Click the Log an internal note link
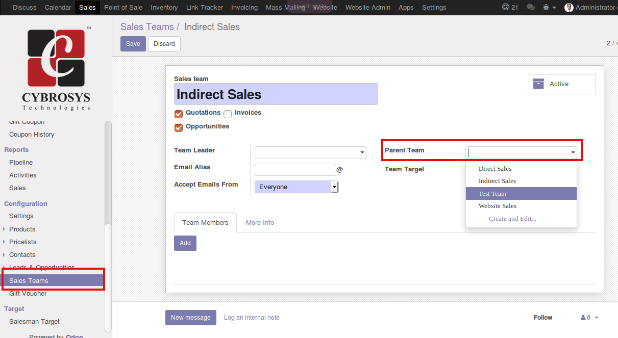The width and height of the screenshot is (618, 338). point(252,318)
